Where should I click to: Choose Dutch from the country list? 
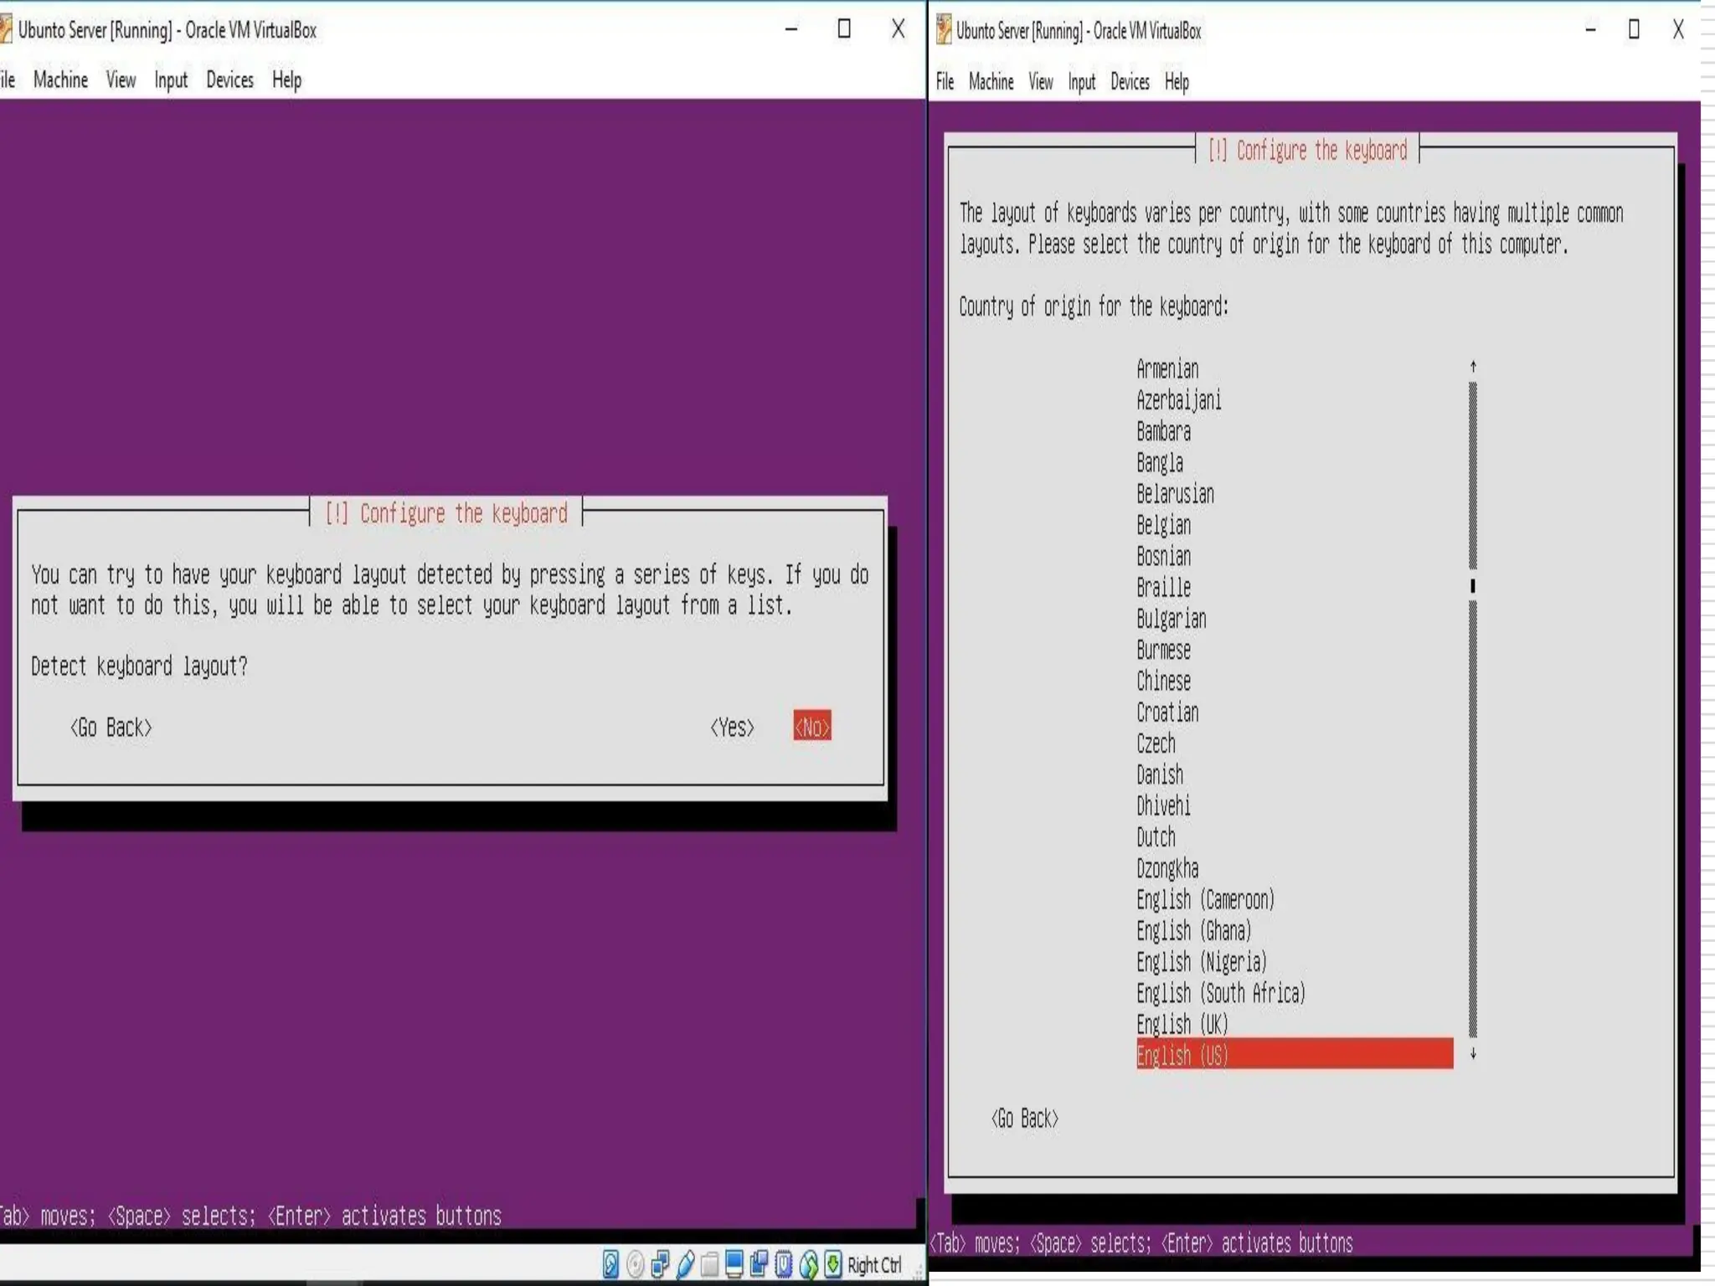[x=1156, y=837]
